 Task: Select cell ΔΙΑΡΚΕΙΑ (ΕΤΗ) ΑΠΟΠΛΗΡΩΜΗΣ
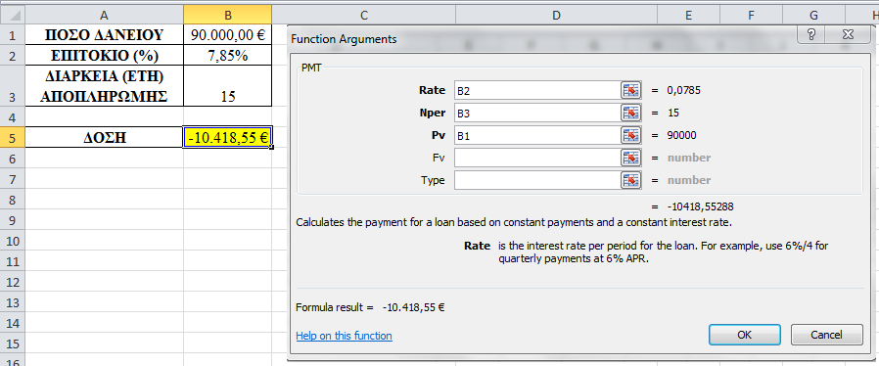coord(105,86)
